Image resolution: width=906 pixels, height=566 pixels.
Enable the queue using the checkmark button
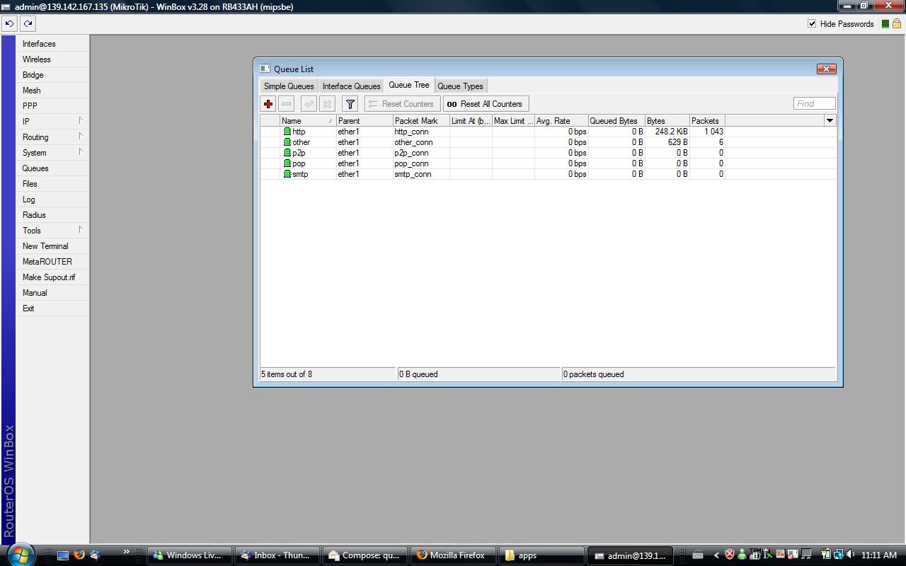tap(309, 104)
